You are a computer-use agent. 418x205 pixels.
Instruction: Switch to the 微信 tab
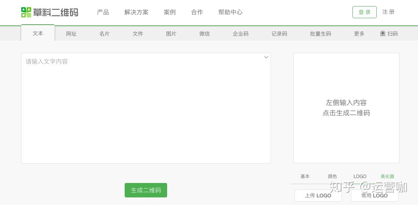pyautogui.click(x=205, y=34)
